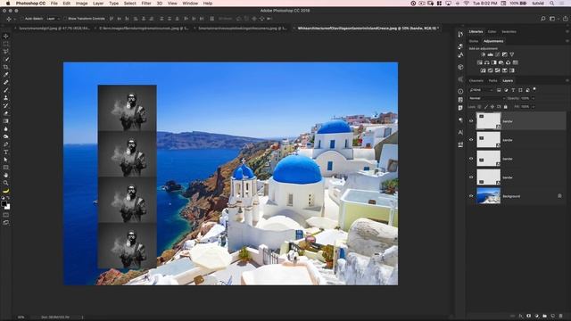The height and width of the screenshot is (321, 571).
Task: Enable Show Transform Controls checkbox
Action: tap(65, 19)
